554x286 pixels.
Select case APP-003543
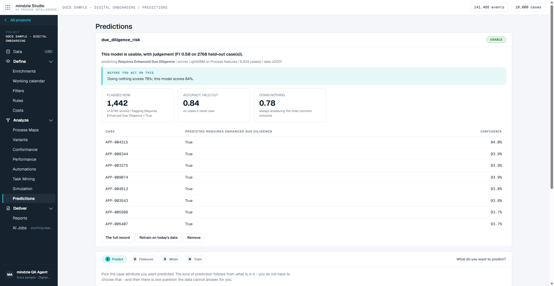pos(117,201)
